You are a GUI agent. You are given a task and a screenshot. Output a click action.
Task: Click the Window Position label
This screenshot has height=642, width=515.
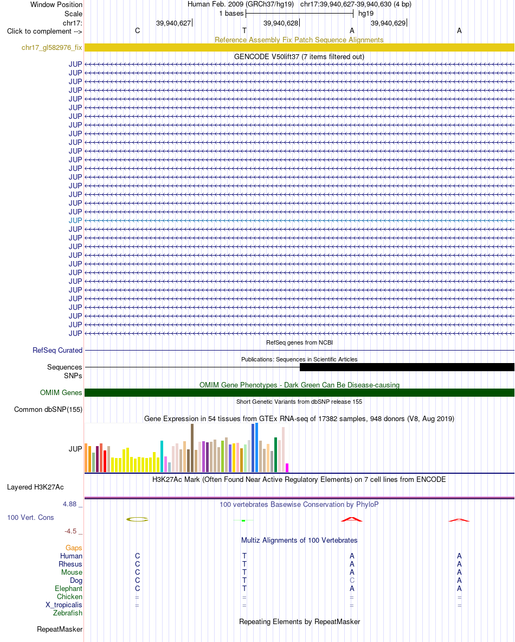tap(56, 4)
